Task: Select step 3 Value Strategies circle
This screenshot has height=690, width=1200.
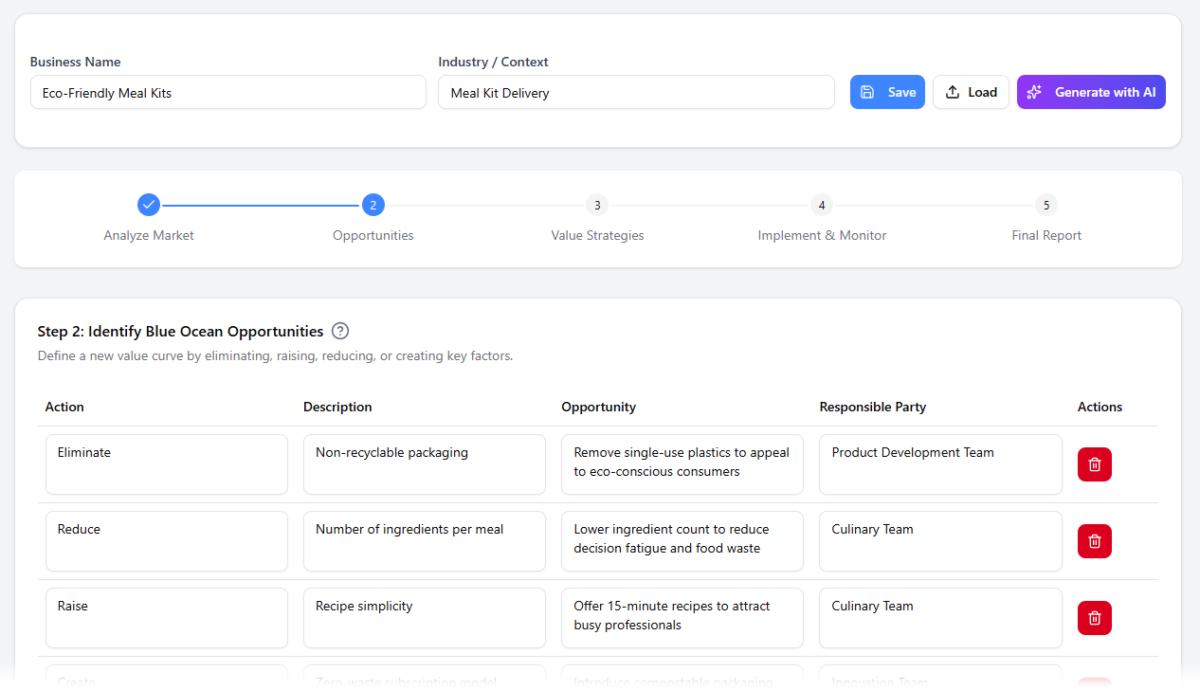Action: [x=597, y=205]
